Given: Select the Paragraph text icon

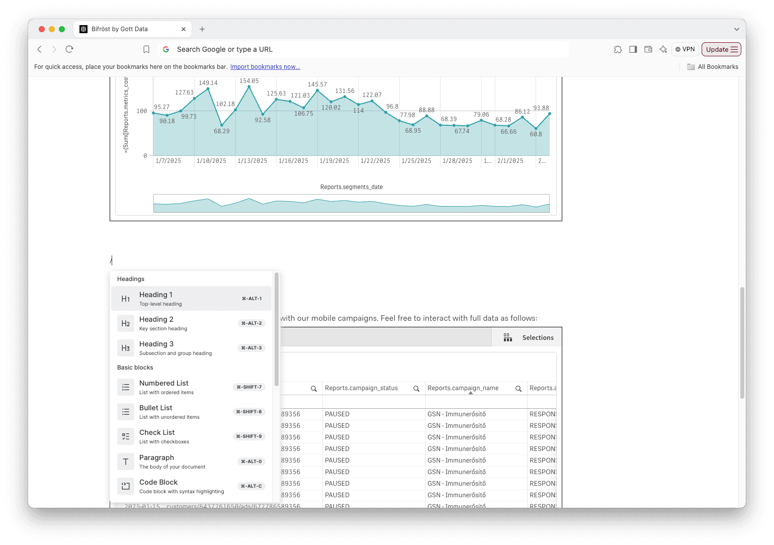Looking at the screenshot, I should pyautogui.click(x=126, y=462).
